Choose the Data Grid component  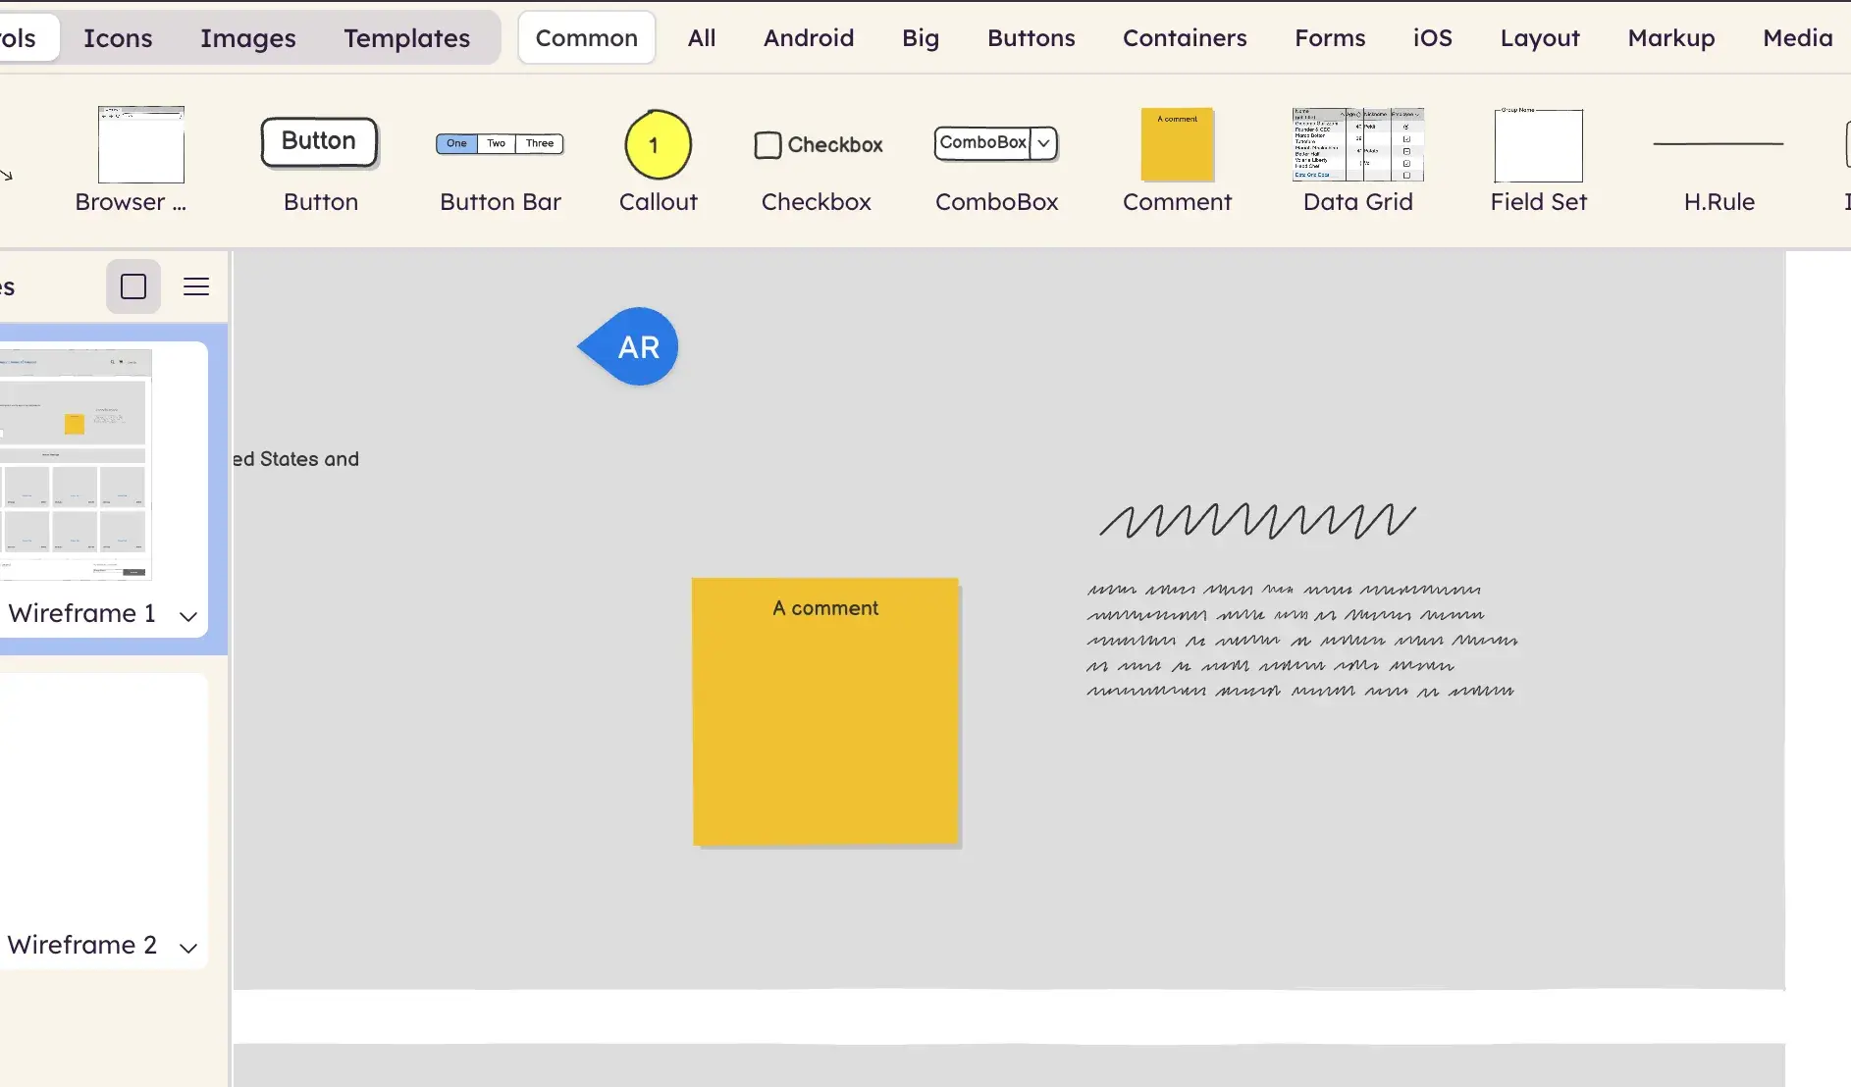coord(1357,145)
